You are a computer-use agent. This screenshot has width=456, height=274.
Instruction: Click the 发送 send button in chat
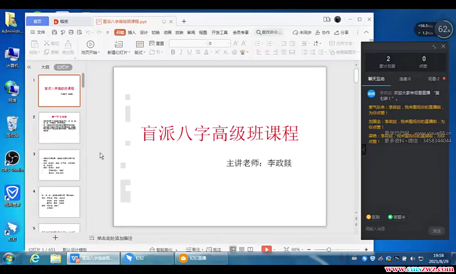[437, 231]
